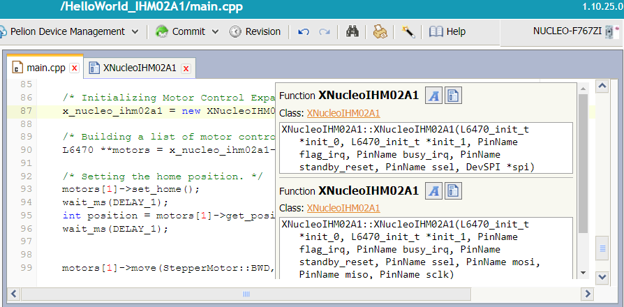This screenshot has height=307, width=624.
Task: Switch to the main.cpp tab
Action: click(x=46, y=68)
